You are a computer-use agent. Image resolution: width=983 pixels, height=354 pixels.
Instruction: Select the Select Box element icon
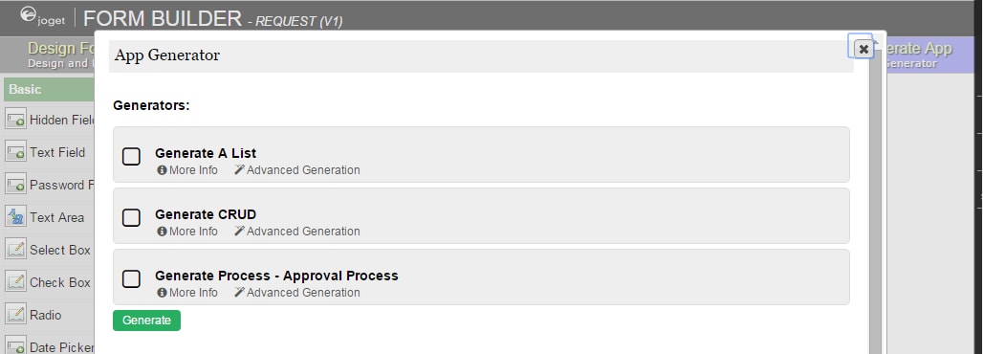[15, 250]
